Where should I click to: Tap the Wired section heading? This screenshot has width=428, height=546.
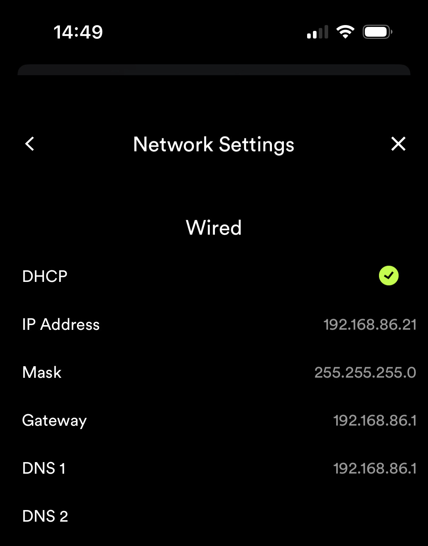[213, 228]
